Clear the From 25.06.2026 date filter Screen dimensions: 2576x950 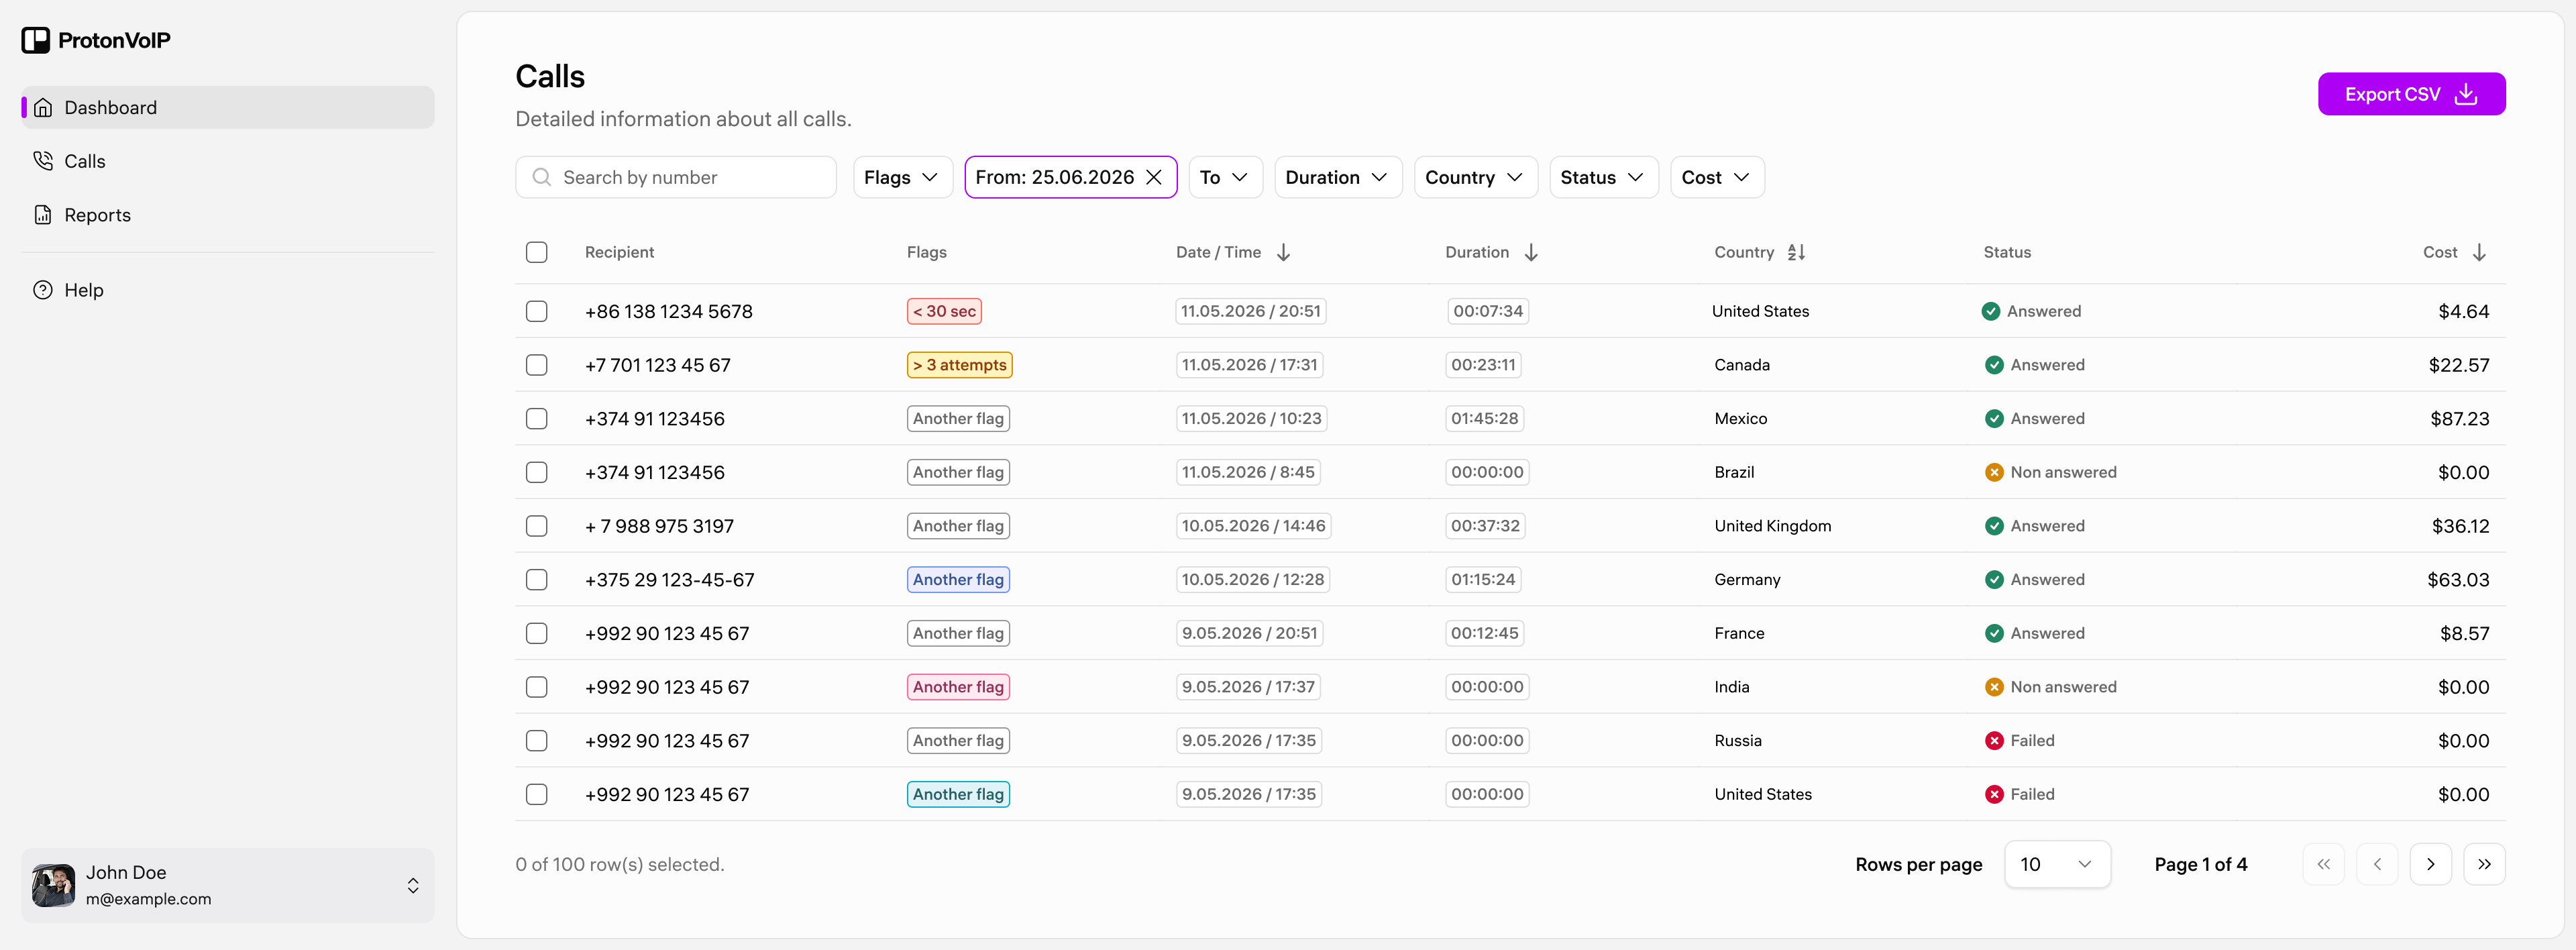click(1154, 177)
